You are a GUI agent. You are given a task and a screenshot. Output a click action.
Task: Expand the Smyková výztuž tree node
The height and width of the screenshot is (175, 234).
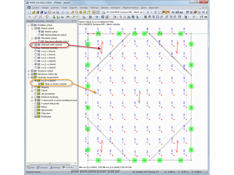(28, 71)
